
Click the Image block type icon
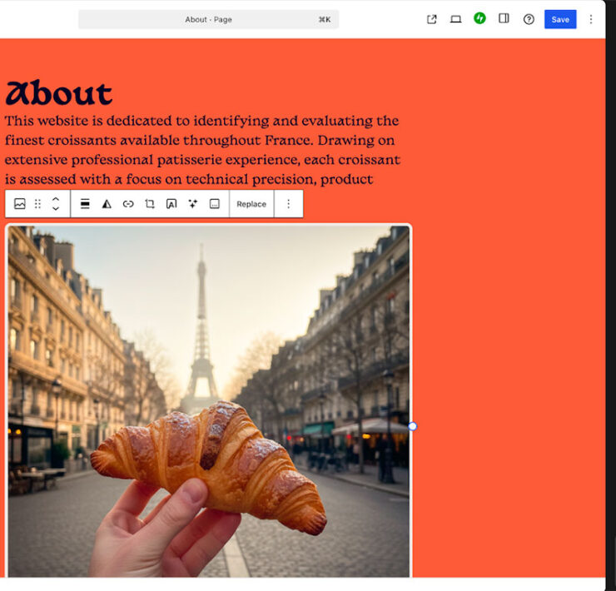point(20,204)
